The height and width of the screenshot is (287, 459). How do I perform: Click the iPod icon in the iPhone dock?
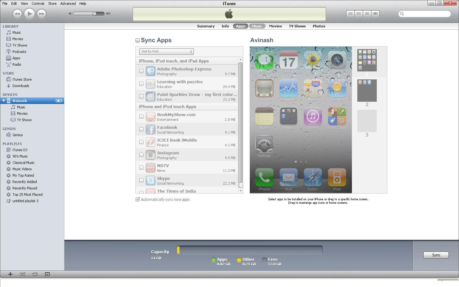337,177
